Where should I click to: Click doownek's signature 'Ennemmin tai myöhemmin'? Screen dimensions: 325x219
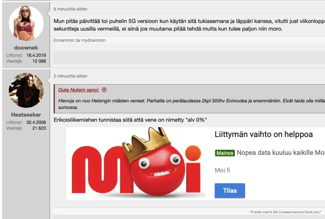[x=80, y=40]
